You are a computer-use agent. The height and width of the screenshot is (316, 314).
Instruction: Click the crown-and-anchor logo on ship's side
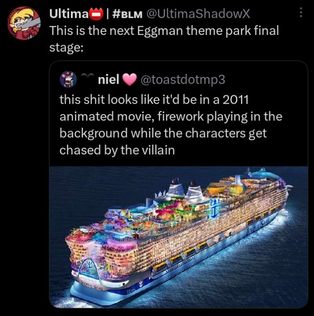pos(214,209)
